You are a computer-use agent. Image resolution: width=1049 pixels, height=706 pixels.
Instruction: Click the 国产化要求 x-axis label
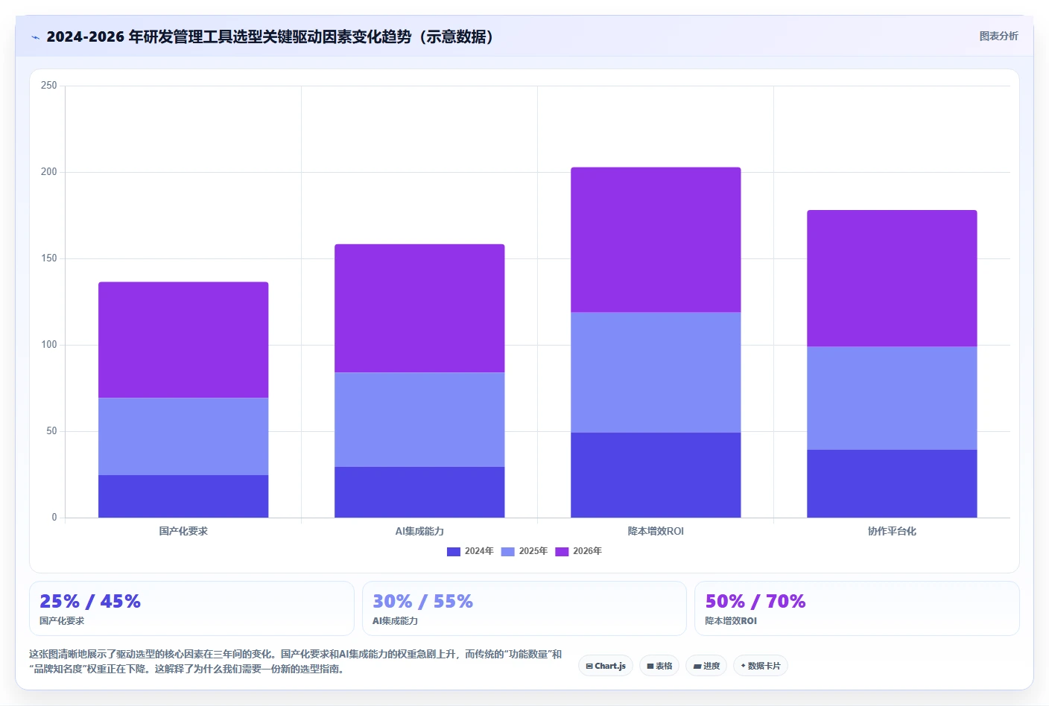[x=183, y=531]
